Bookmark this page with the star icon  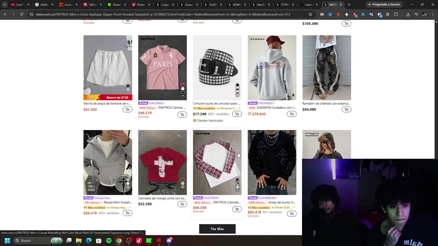(310, 14)
